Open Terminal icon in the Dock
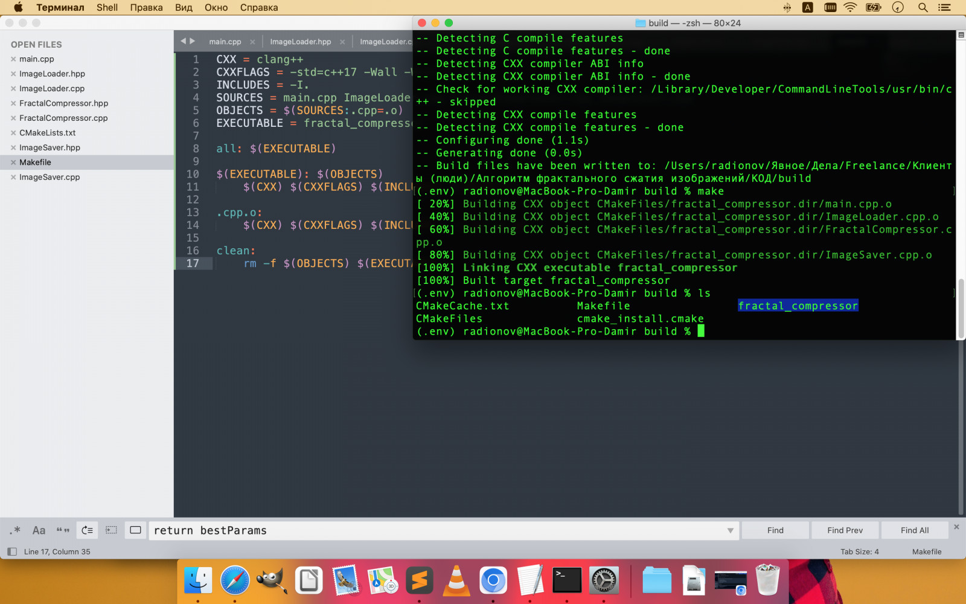Viewport: 966px width, 604px height. (567, 580)
